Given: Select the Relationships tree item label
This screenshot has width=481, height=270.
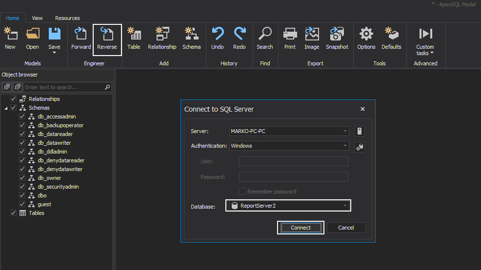Looking at the screenshot, I should point(44,99).
